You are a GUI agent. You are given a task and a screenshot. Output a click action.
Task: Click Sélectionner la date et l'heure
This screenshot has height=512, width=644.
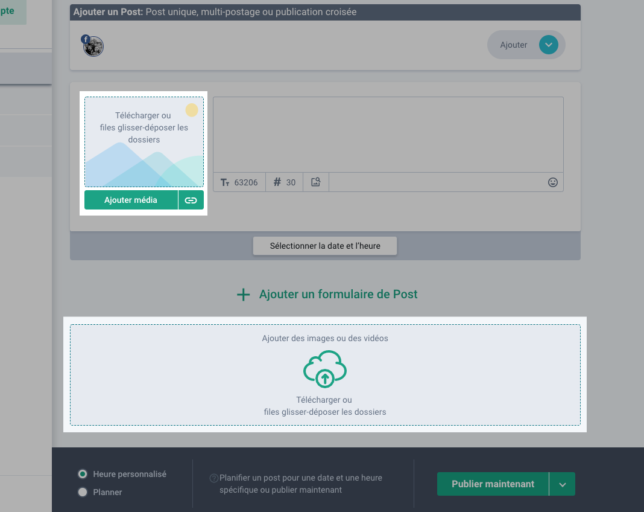tap(325, 246)
